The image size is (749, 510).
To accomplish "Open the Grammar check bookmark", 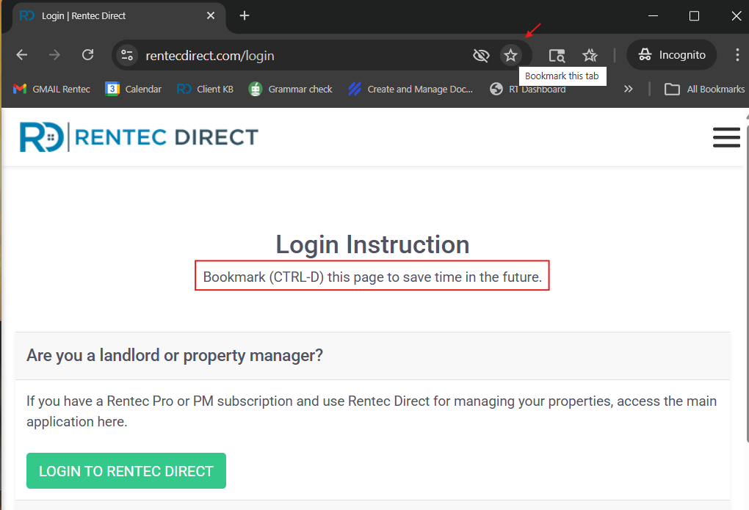I will [x=291, y=89].
